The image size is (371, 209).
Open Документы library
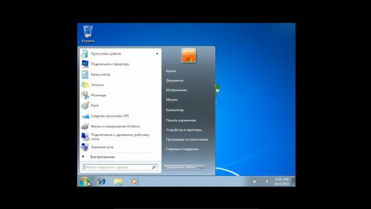pyautogui.click(x=174, y=81)
